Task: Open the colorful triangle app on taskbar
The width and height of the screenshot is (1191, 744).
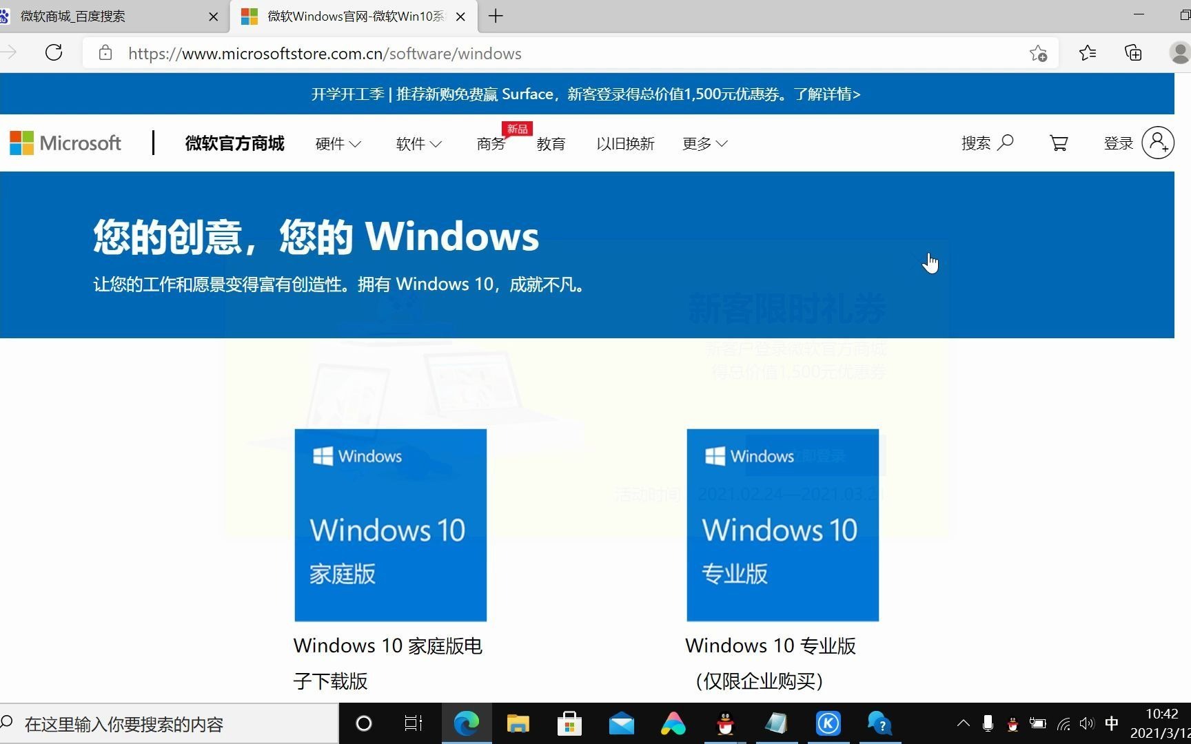Action: pyautogui.click(x=673, y=723)
